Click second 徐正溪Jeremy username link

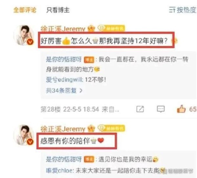63,129
